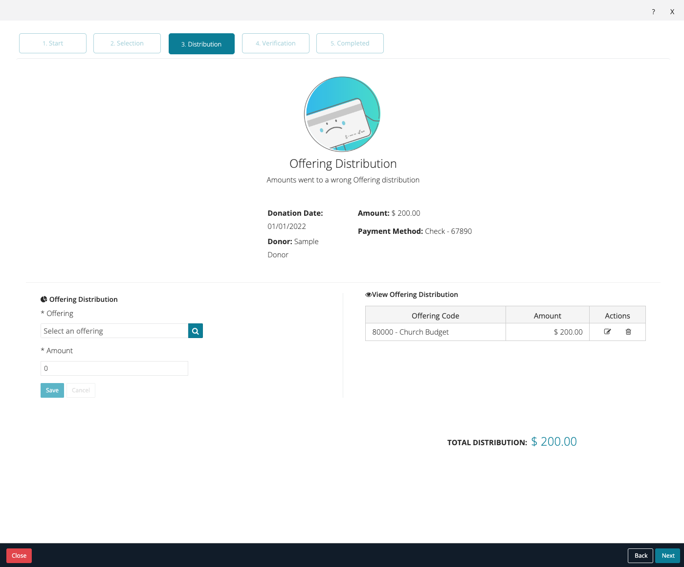The image size is (684, 567).
Task: Delete the 80000 - Church Budget row via trash icon
Action: coord(628,332)
